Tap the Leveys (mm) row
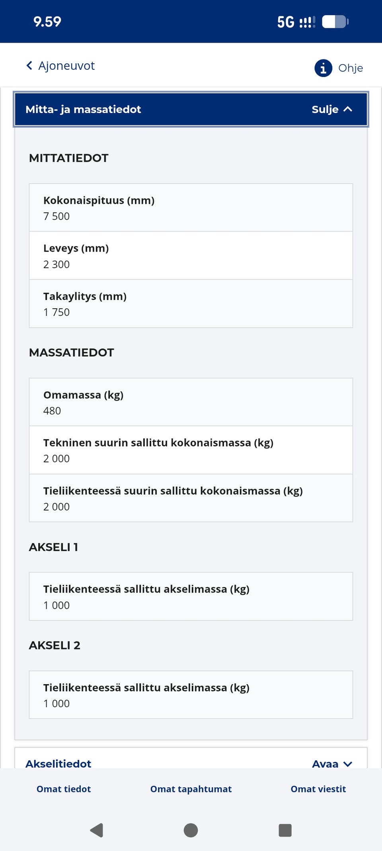Screen dimensions: 382x851 pos(191,256)
